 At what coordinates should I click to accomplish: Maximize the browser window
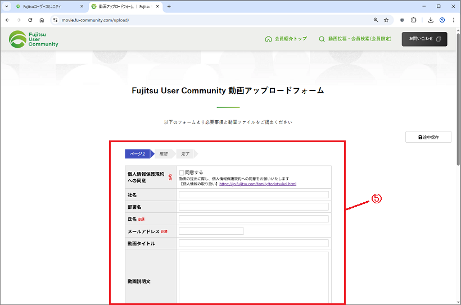click(x=439, y=6)
